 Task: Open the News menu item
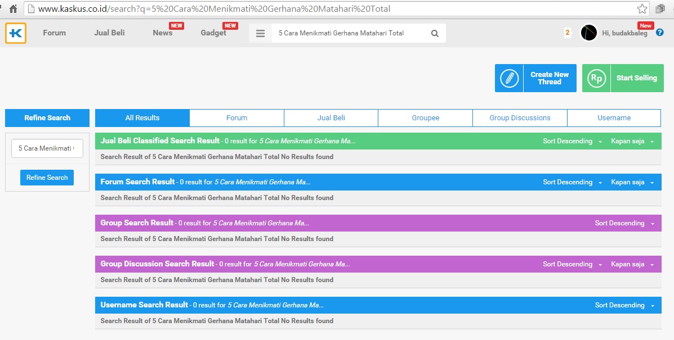163,33
